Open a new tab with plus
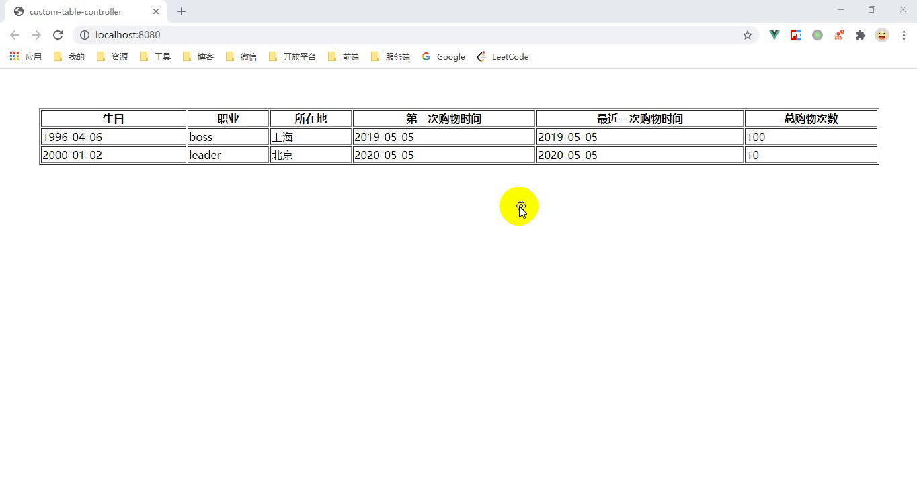917x494 pixels. (182, 11)
